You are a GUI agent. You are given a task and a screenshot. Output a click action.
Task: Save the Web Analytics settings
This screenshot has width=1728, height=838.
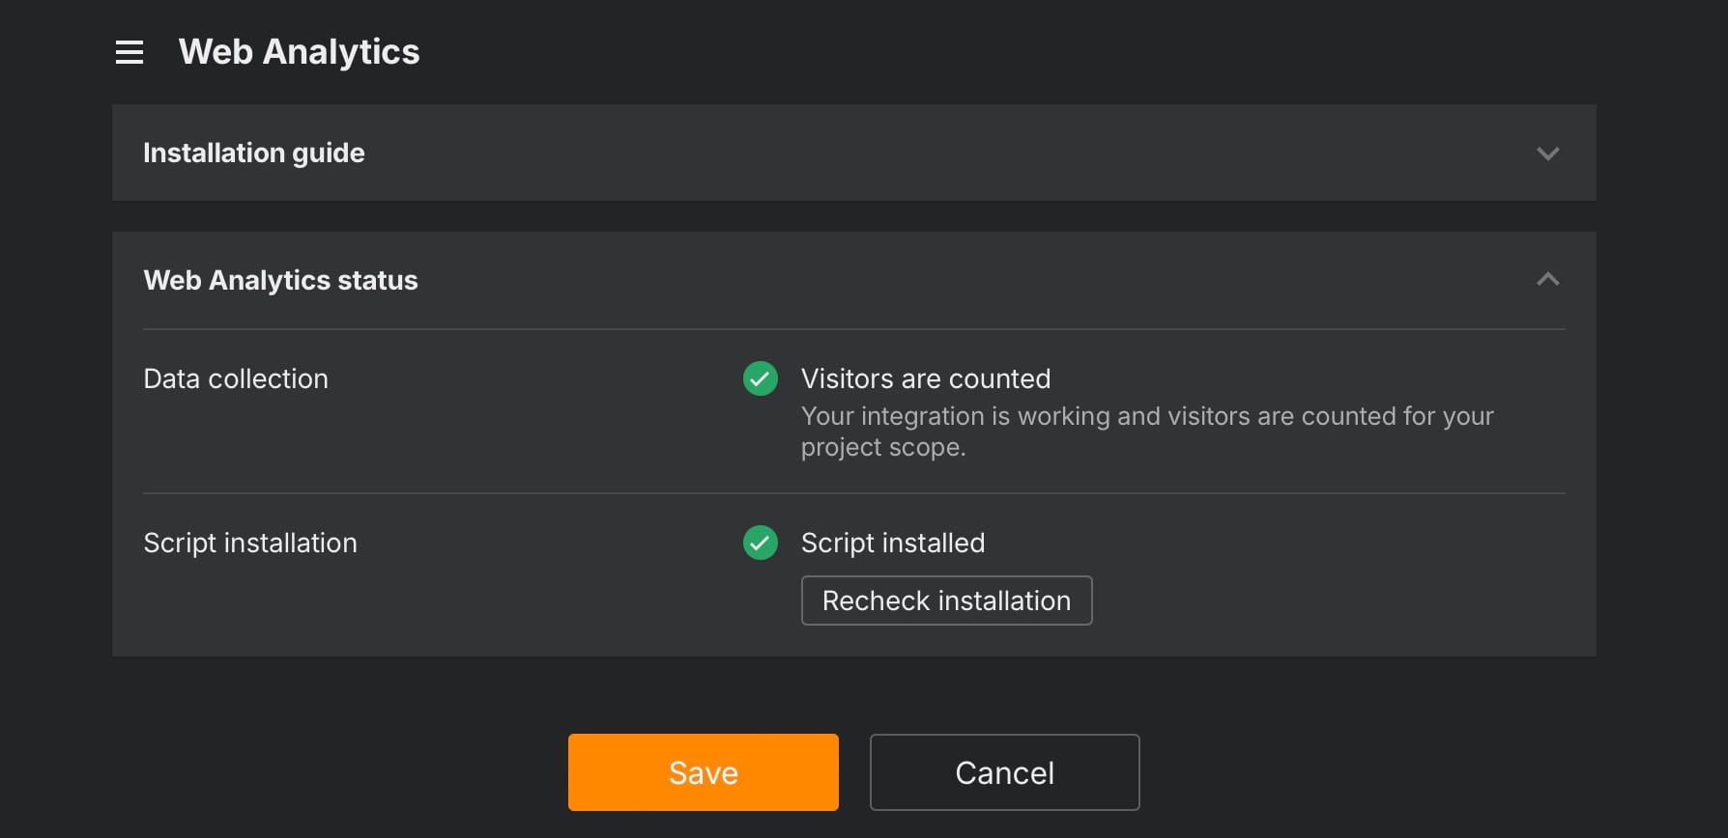703,772
